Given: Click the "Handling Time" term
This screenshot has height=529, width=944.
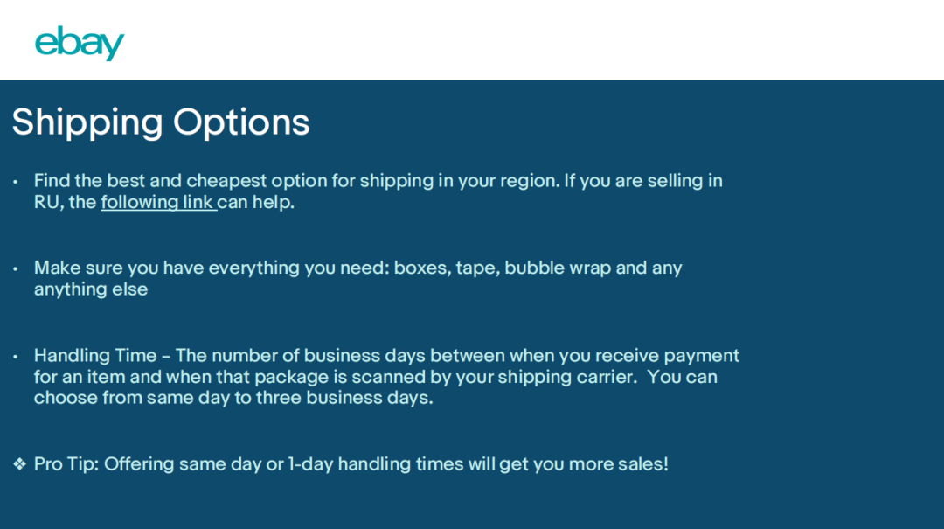Looking at the screenshot, I should [95, 356].
